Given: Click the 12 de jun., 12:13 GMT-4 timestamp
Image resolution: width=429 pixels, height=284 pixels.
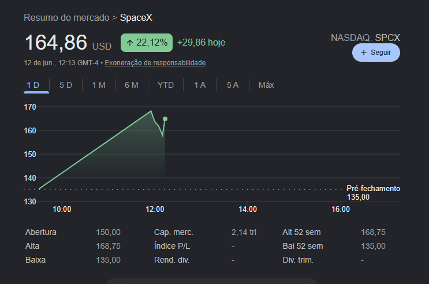Looking at the screenshot, I should click(61, 63).
